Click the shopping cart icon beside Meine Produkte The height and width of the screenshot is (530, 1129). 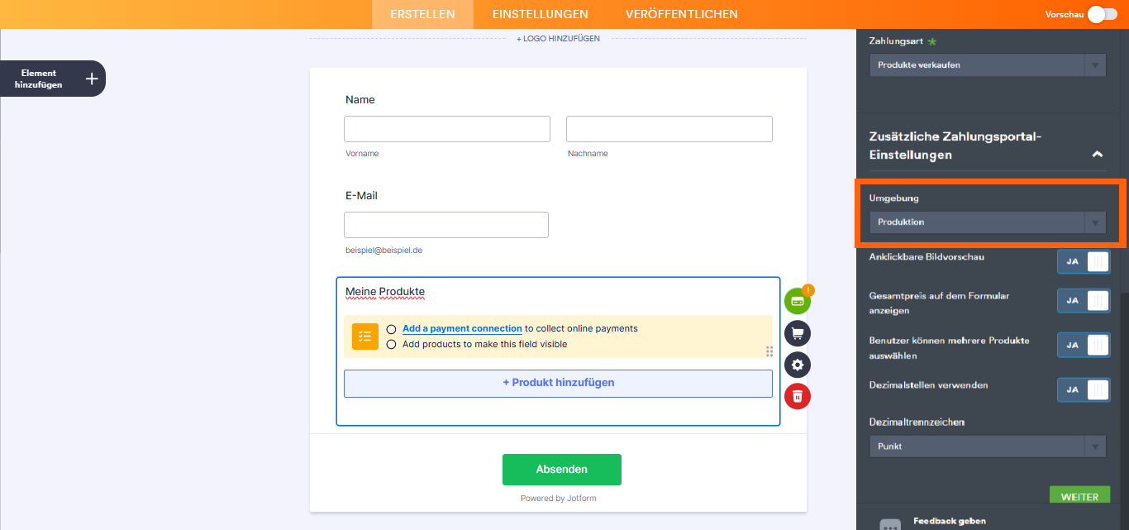click(x=797, y=333)
